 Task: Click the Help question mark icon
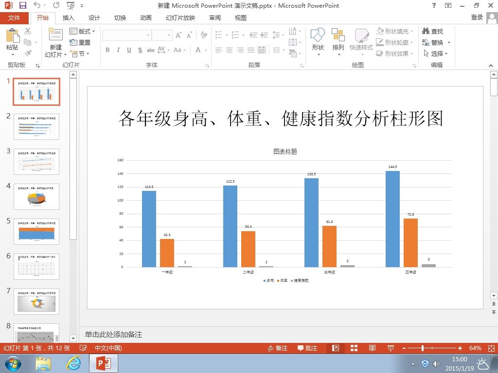(434, 5)
